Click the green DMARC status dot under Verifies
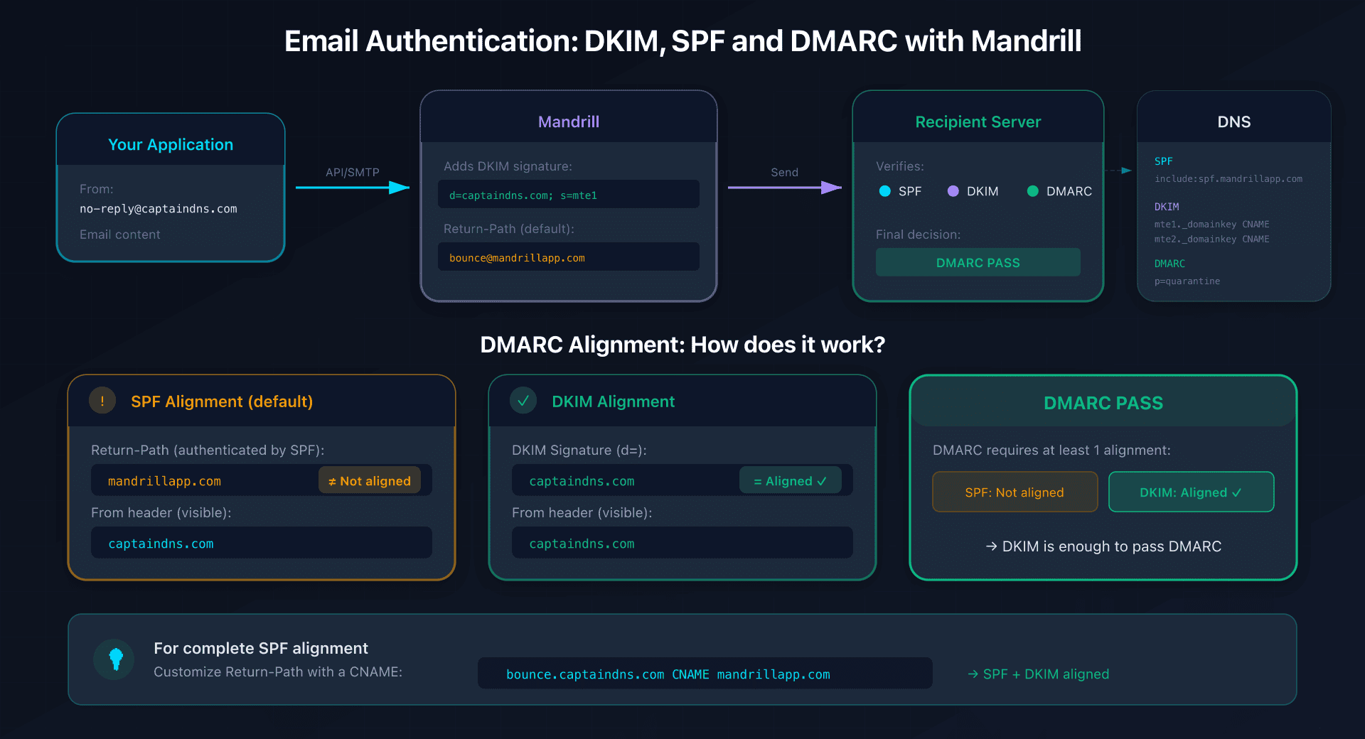1365x739 pixels. (x=1033, y=190)
